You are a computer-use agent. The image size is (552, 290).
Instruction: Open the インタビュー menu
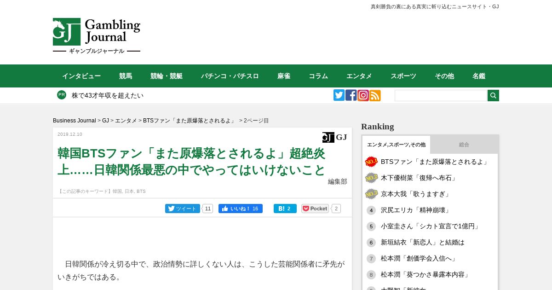pos(81,76)
